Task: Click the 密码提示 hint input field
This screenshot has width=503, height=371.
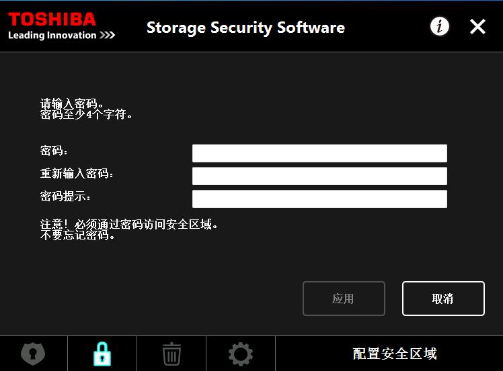Action: pos(319,199)
